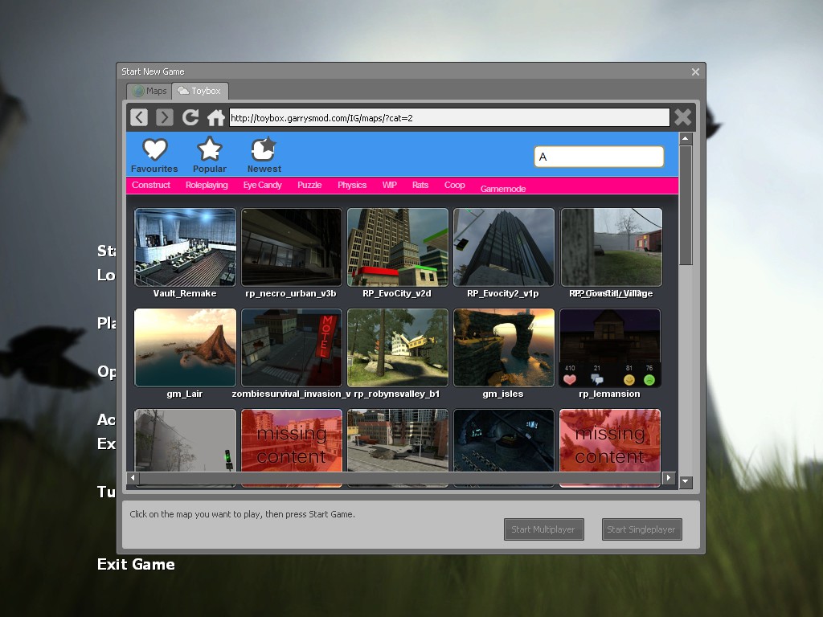Click the Vault_Remake map name
The height and width of the screenshot is (617, 823).
tap(185, 293)
